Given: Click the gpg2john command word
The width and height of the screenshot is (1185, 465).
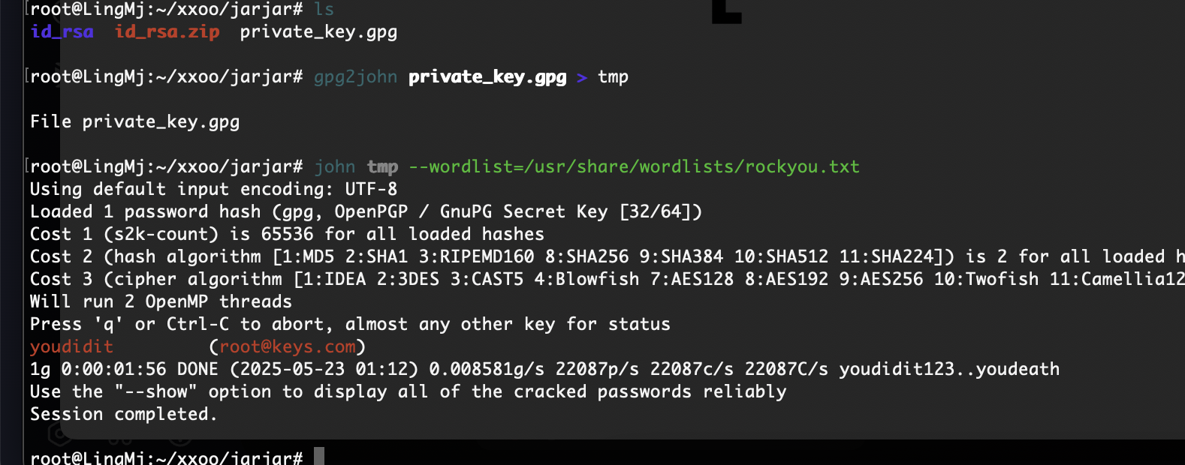Looking at the screenshot, I should (x=355, y=77).
